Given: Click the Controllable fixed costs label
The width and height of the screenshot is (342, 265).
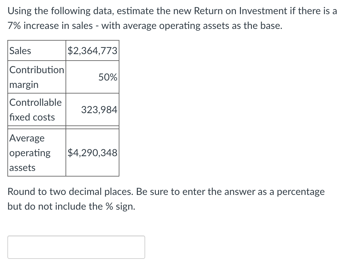Looking at the screenshot, I should (36, 109).
